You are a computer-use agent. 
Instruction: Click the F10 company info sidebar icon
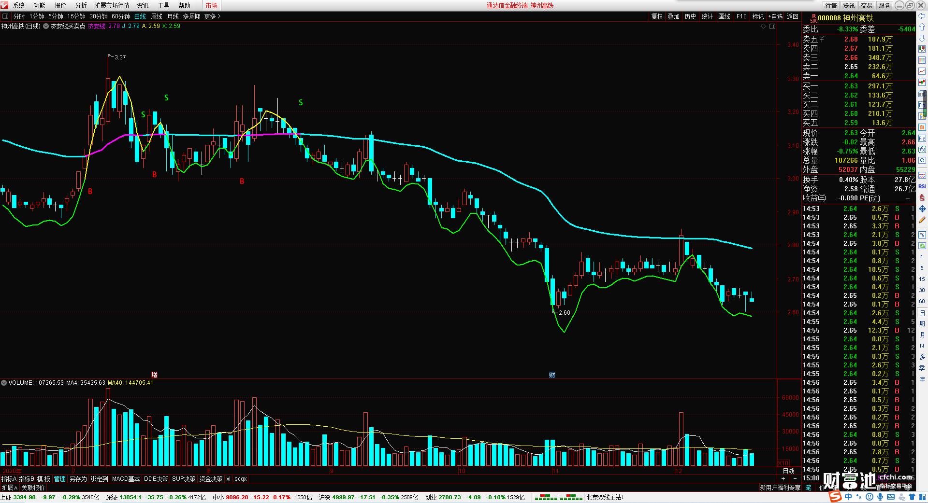(x=922, y=105)
